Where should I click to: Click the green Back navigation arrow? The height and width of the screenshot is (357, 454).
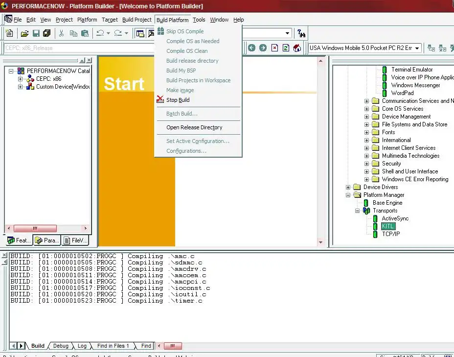coord(251,48)
